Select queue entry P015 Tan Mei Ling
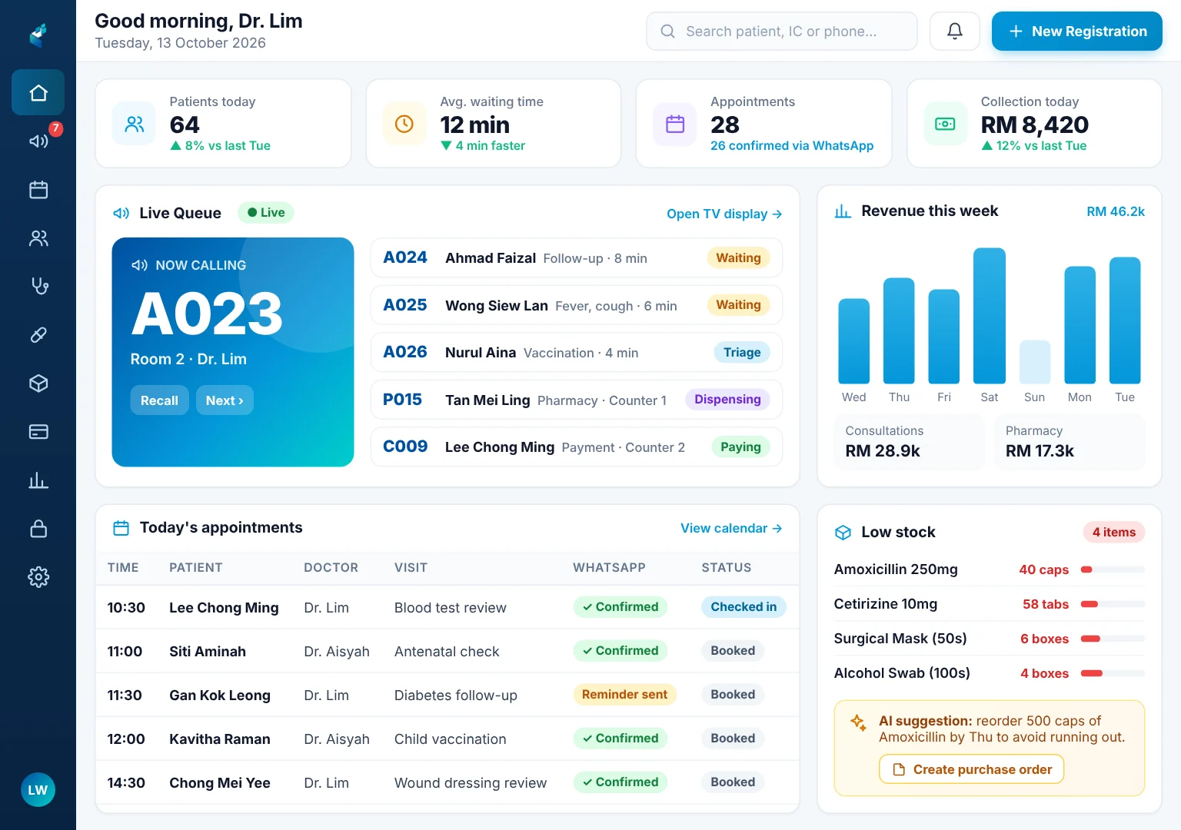Viewport: 1181px width, 830px height. point(577,400)
